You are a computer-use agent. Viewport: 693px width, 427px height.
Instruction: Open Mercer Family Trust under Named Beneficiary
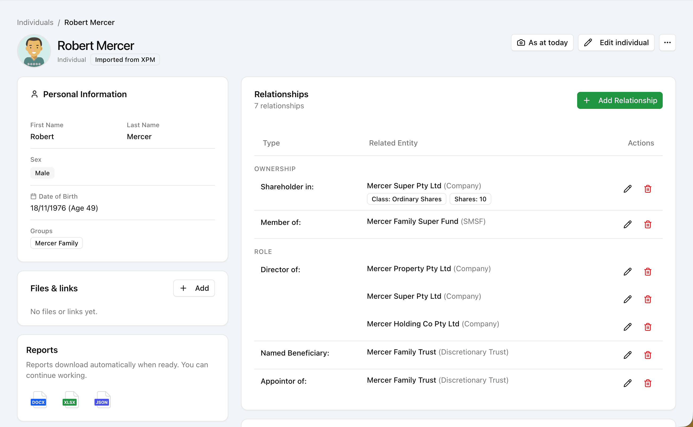point(402,352)
